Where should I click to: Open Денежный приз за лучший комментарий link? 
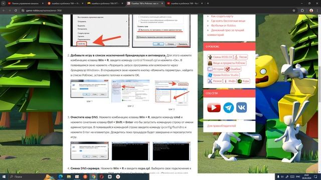pyautogui.click(x=226, y=32)
